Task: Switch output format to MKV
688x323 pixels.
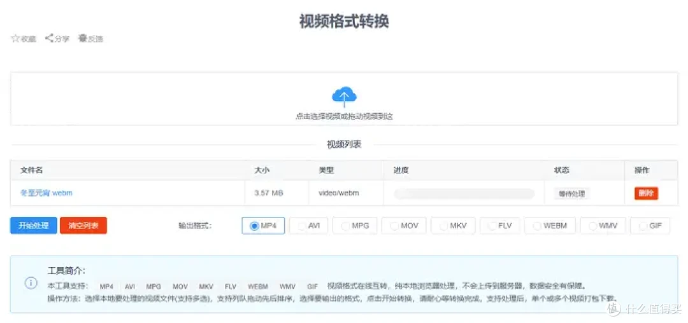Action: [453, 226]
